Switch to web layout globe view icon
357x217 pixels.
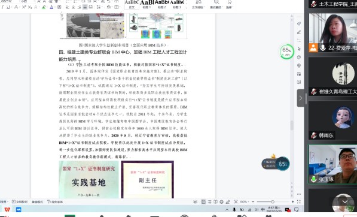click(x=221, y=201)
